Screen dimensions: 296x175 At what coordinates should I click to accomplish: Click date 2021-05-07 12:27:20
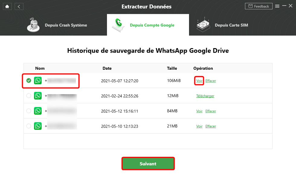(120, 81)
